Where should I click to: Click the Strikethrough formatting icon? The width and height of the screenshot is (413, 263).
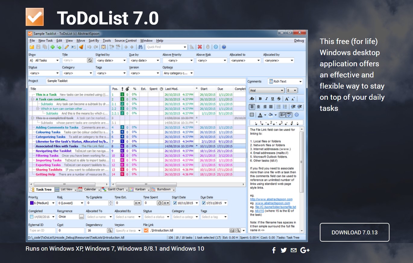coord(279,99)
